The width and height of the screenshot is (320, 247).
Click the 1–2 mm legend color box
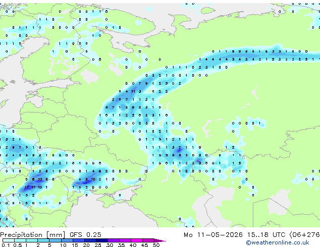32,240
